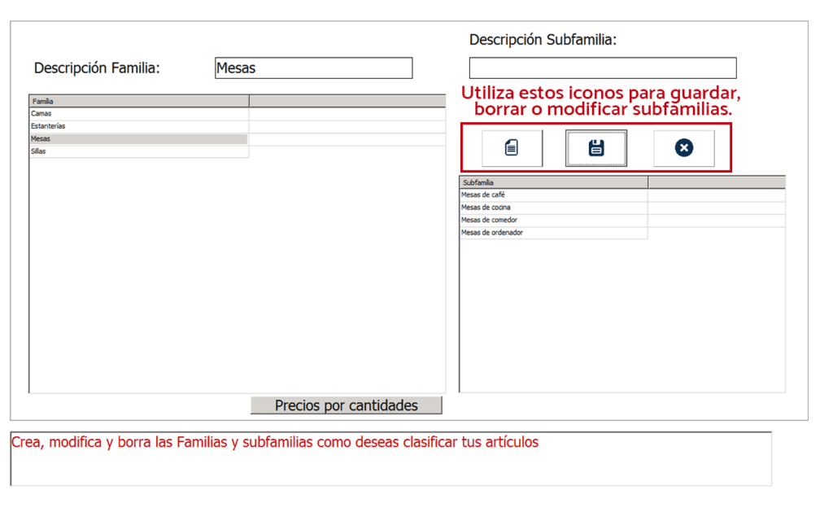Focus the Descripción Subfamilia input box

(x=602, y=68)
